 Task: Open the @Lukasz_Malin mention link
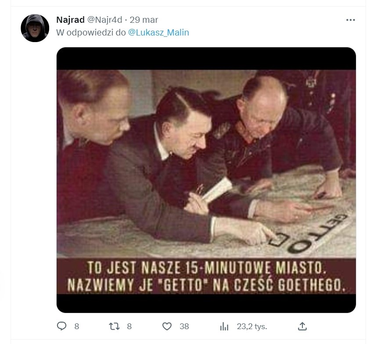tap(158, 32)
